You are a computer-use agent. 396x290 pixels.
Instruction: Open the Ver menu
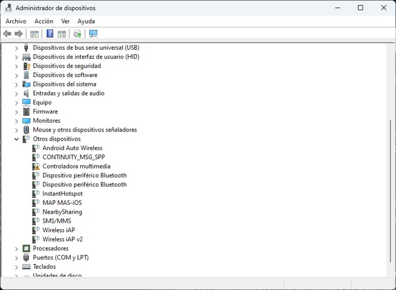click(x=65, y=21)
